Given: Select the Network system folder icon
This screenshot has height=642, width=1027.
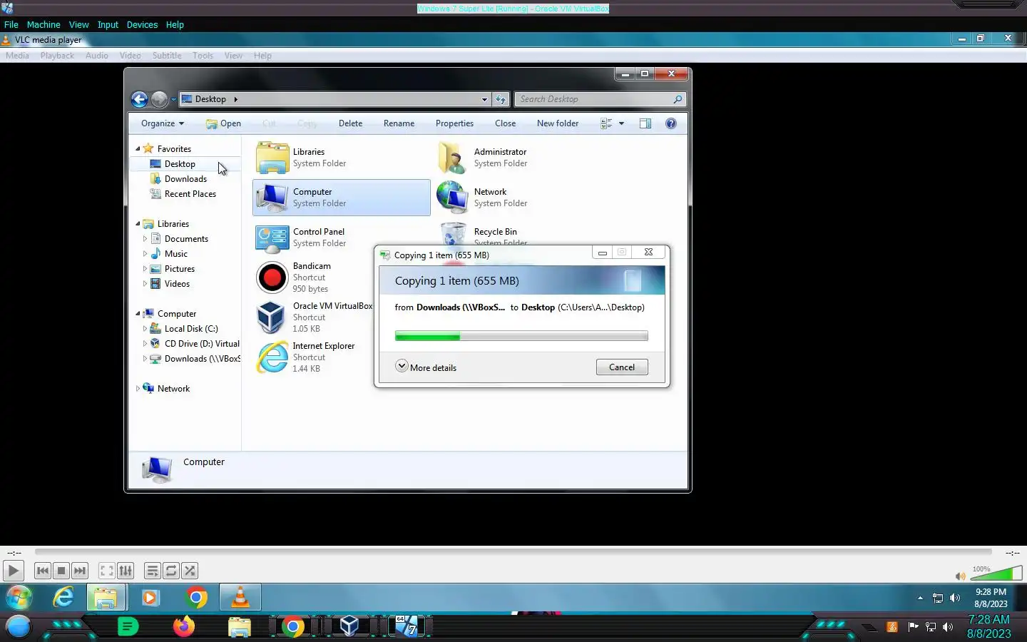Looking at the screenshot, I should (452, 198).
